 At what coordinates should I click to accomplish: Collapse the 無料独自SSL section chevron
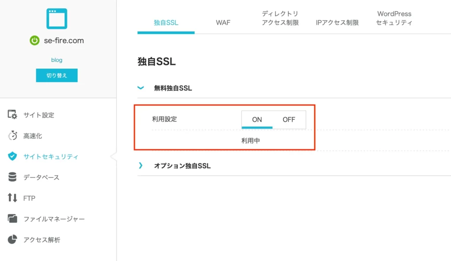(x=140, y=88)
